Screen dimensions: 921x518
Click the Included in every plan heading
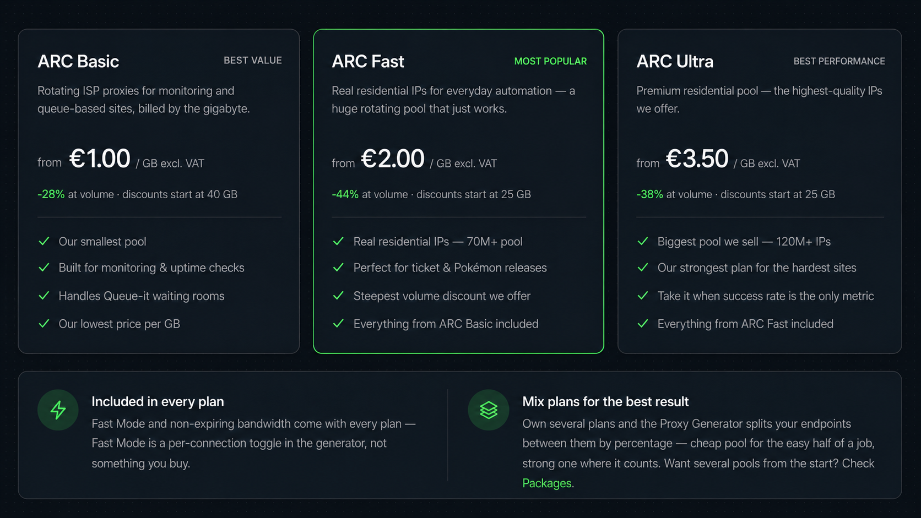click(158, 402)
